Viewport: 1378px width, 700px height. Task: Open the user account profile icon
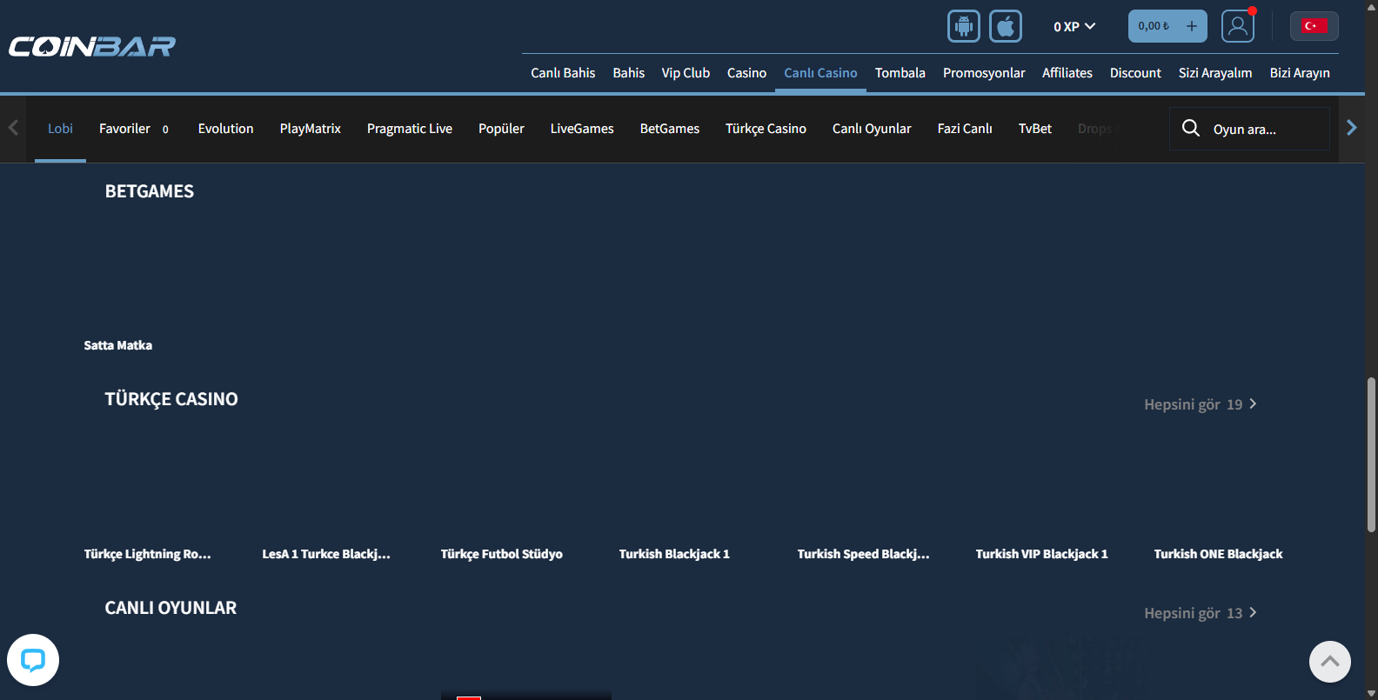click(x=1237, y=26)
